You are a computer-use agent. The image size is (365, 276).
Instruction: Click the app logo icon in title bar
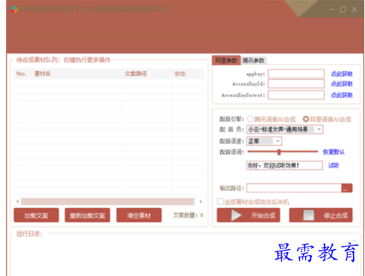(14, 9)
